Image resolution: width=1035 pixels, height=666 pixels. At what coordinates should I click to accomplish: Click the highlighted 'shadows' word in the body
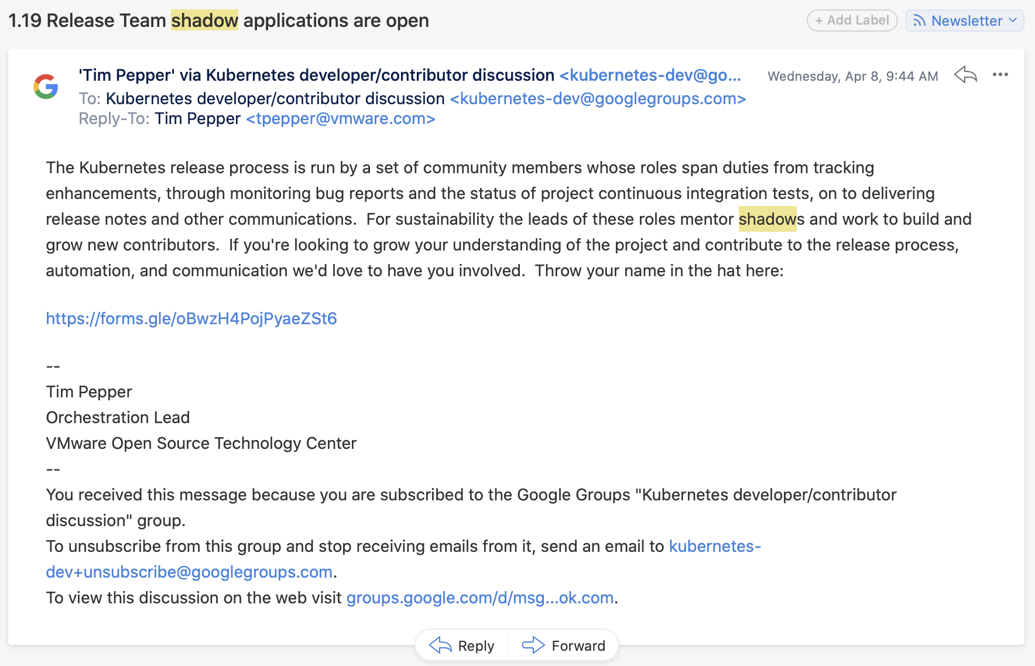pos(767,219)
